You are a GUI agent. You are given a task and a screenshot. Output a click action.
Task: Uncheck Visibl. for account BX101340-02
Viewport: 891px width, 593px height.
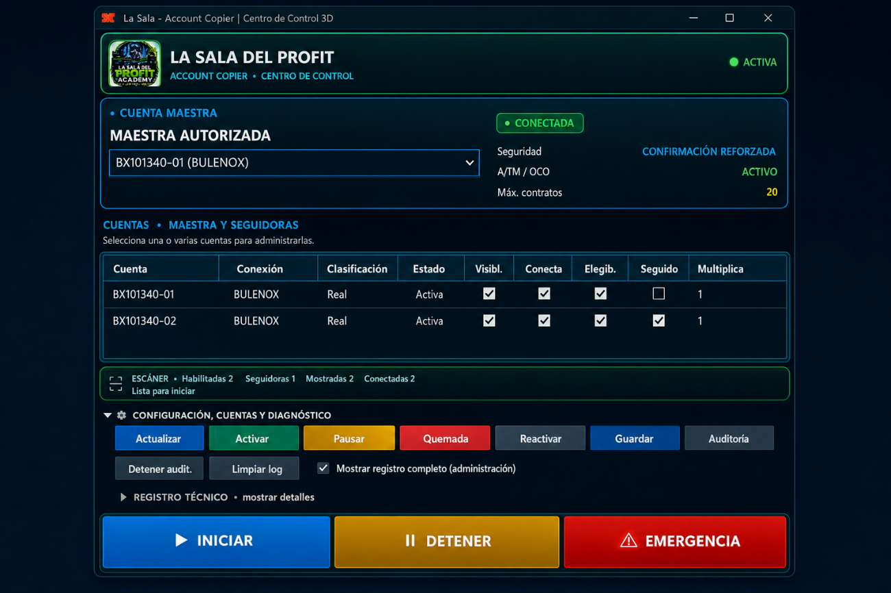tap(489, 320)
